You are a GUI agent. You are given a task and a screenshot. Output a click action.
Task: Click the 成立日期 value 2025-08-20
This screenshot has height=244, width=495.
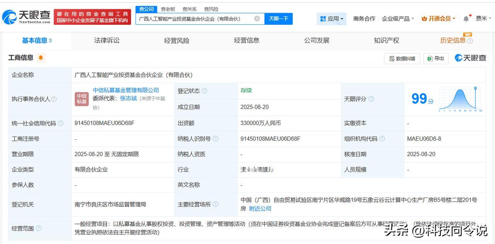254,107
